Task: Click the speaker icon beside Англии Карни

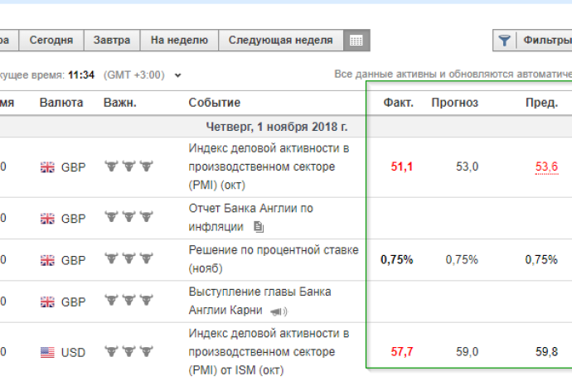Action: click(x=279, y=311)
